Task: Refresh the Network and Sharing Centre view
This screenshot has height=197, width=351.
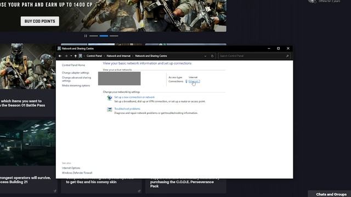Action: [x=212, y=56]
